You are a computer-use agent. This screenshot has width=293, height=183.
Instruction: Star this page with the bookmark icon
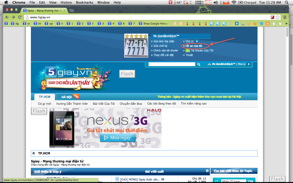tap(278, 17)
